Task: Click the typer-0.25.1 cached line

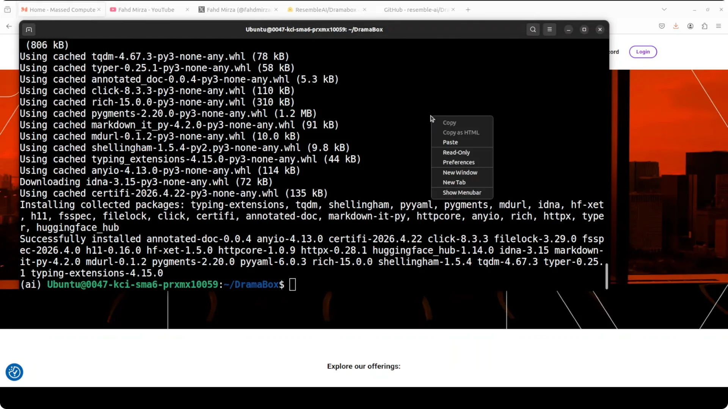Action: 157,68
